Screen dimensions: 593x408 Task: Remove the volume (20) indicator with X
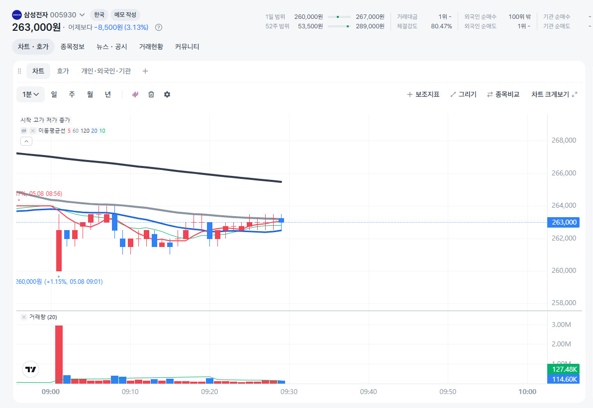point(24,317)
